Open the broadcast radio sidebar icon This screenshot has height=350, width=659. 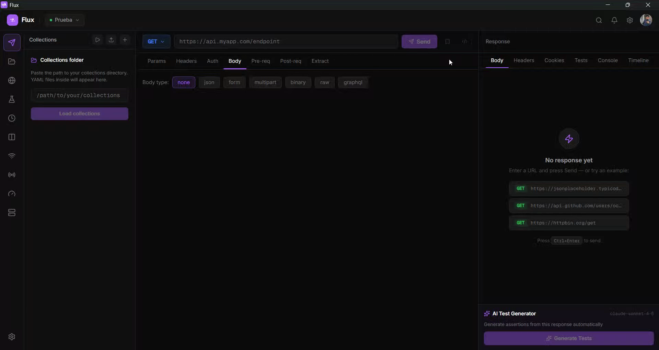click(x=12, y=175)
